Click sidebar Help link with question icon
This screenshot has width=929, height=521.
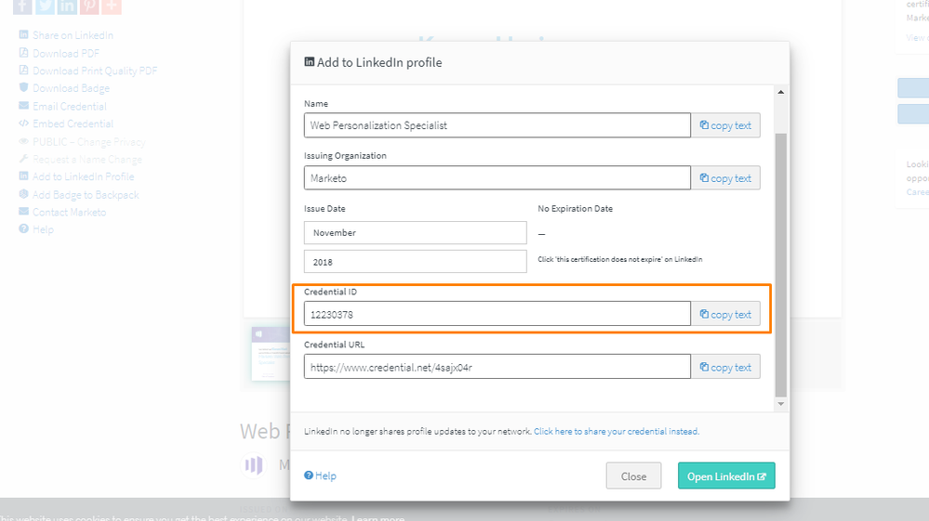(x=43, y=229)
